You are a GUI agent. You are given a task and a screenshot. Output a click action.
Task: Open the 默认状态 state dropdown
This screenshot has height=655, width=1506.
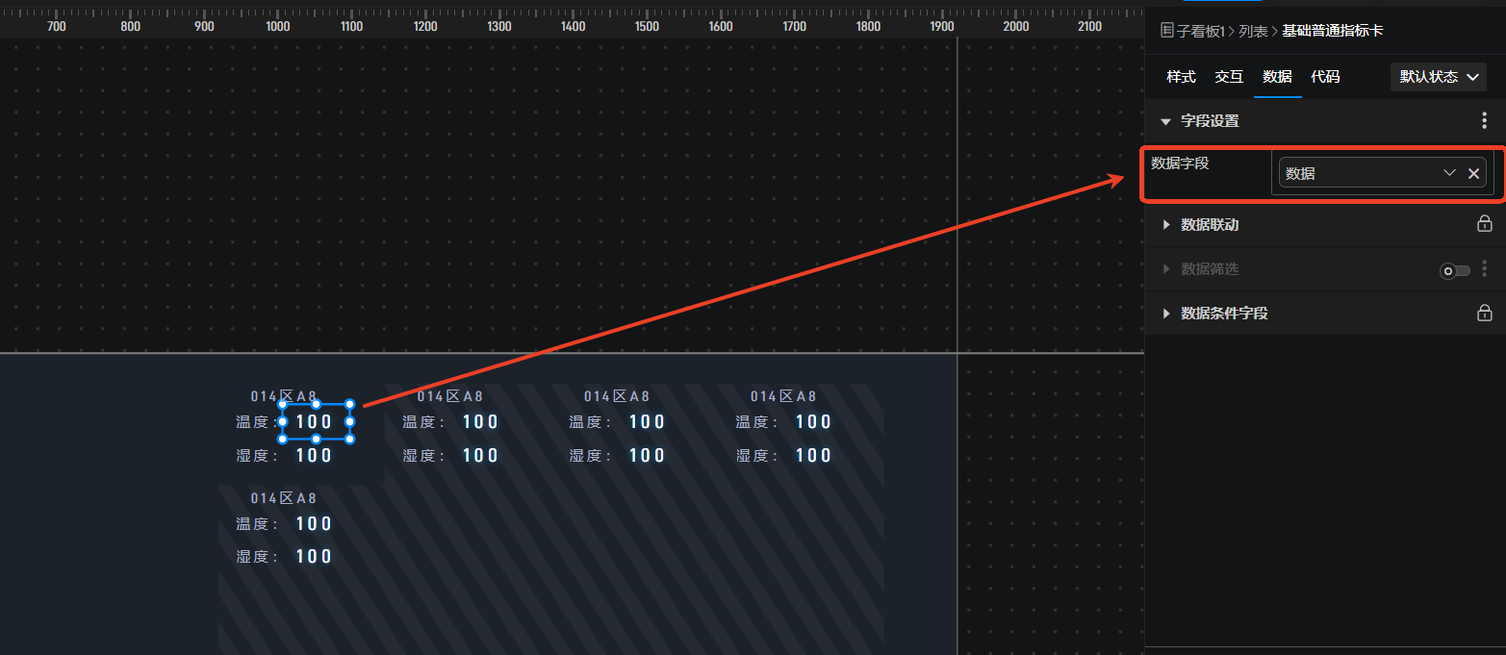[1438, 77]
